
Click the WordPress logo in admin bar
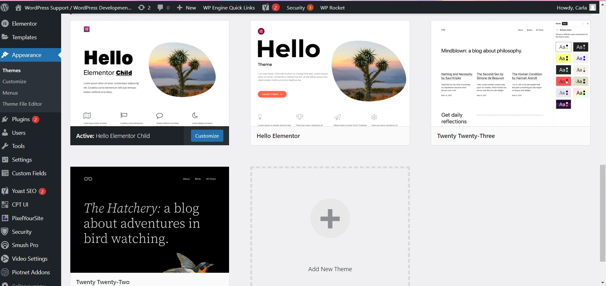coord(4,8)
